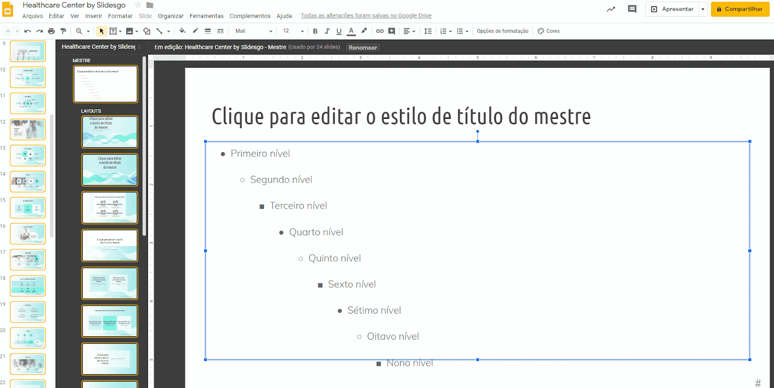Click the Zoom magnifier icon
Image resolution: width=774 pixels, height=388 pixels.
[x=79, y=31]
